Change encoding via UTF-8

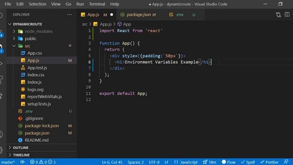(x=154, y=162)
